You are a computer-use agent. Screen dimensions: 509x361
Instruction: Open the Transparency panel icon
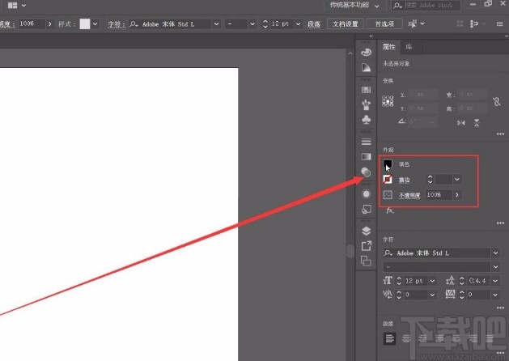click(366, 172)
